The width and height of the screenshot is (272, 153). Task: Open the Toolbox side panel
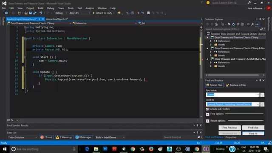(x=3, y=22)
